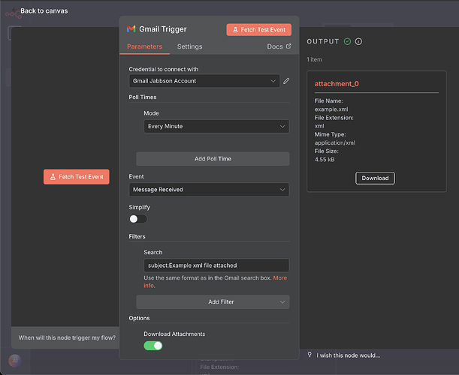Switch to the Settings tab
Screen dimensions: 459x375
tap(189, 46)
